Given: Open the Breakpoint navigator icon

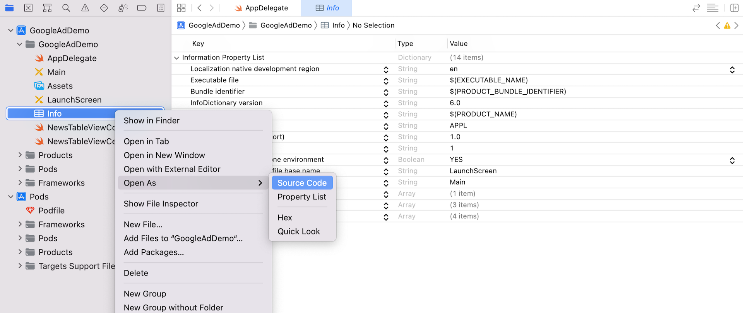Looking at the screenshot, I should tap(142, 8).
